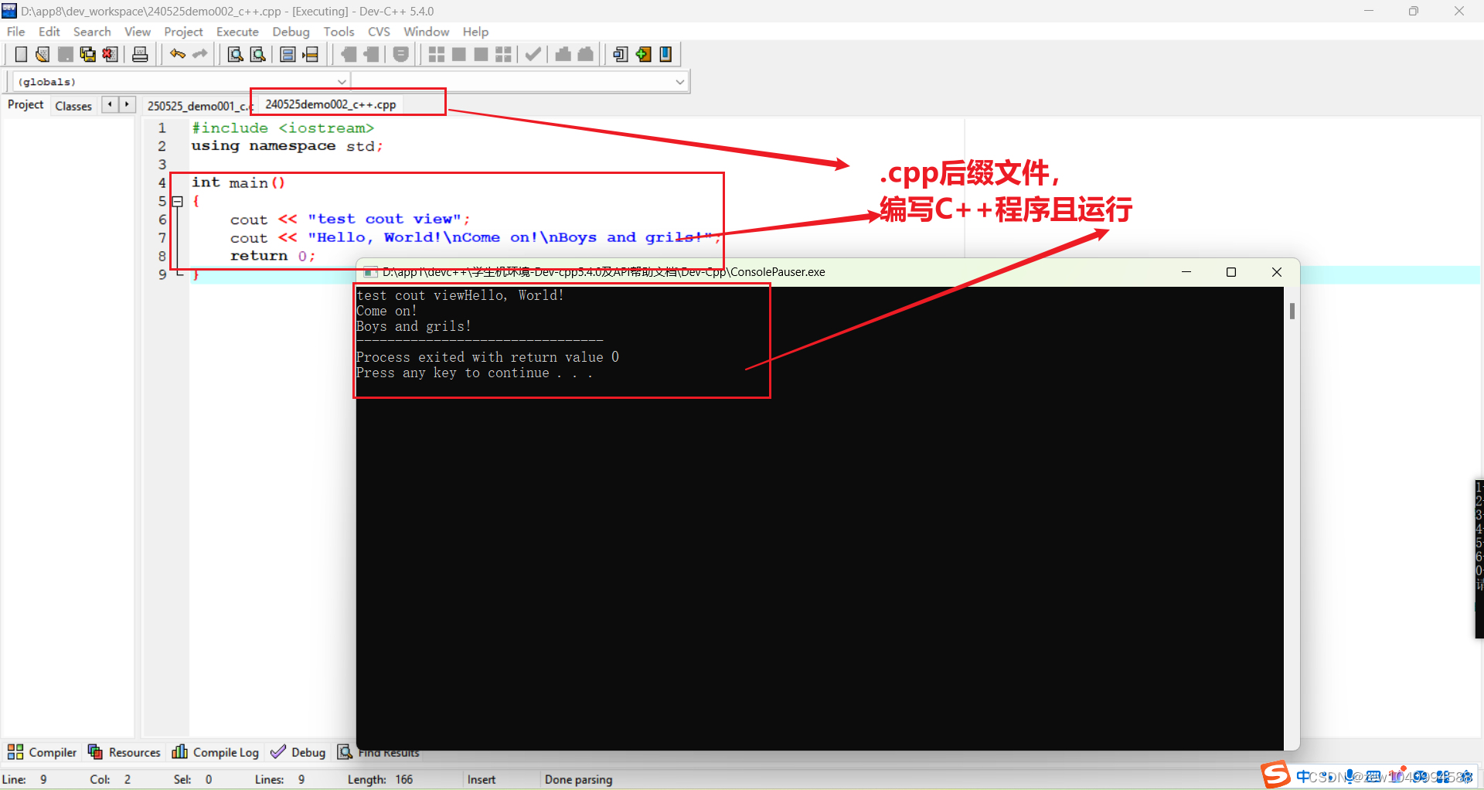Expand the (globals) scope dropdown
This screenshot has width=1484, height=790.
click(341, 81)
